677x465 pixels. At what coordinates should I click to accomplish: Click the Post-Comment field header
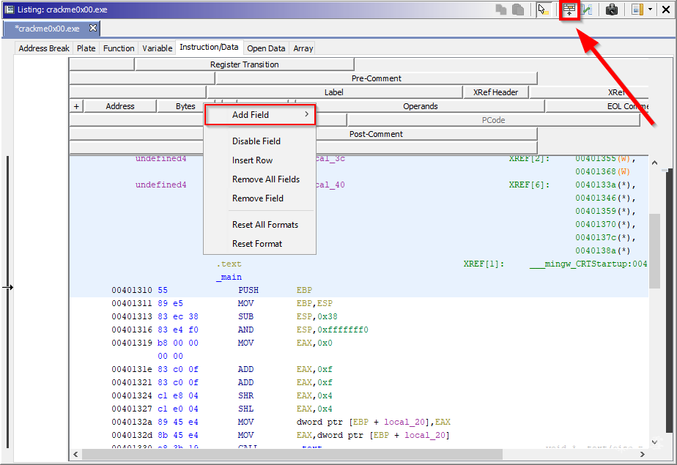click(x=376, y=134)
